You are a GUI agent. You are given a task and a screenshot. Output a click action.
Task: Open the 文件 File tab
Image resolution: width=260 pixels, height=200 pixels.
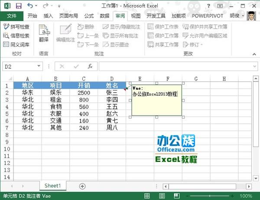click(12, 16)
